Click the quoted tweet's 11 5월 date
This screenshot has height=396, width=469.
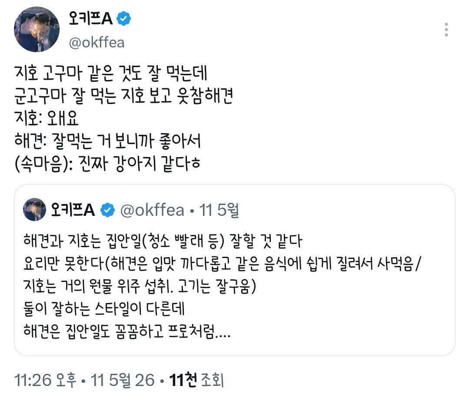pos(219,210)
